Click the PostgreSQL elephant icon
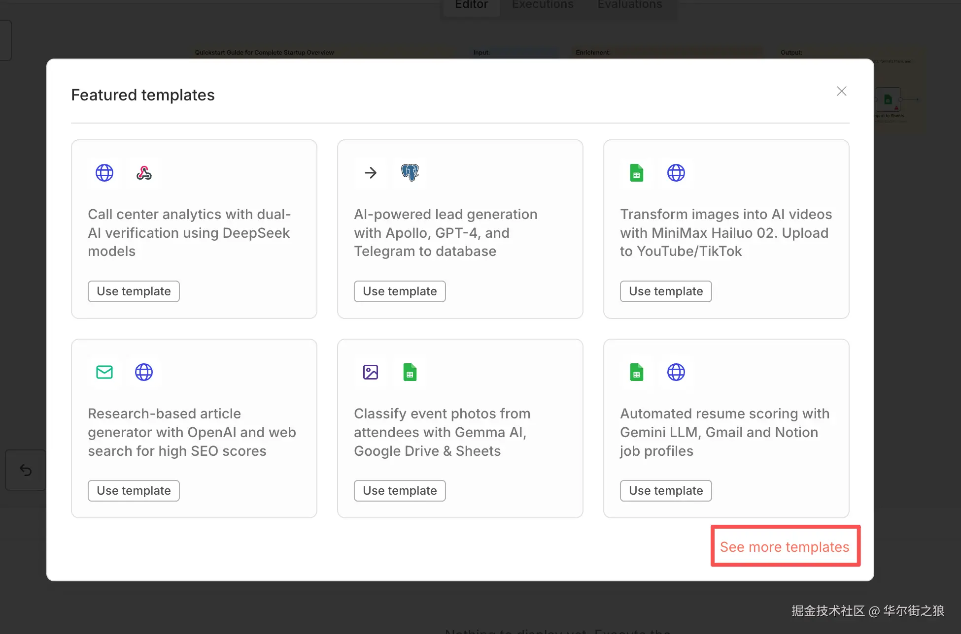This screenshot has height=634, width=961. (x=410, y=173)
